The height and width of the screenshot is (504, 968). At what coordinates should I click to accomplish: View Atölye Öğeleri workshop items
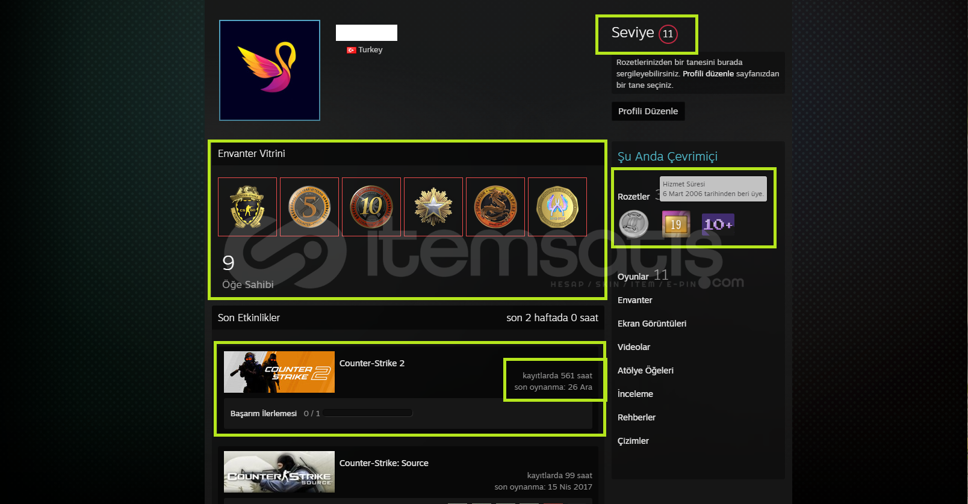(645, 370)
